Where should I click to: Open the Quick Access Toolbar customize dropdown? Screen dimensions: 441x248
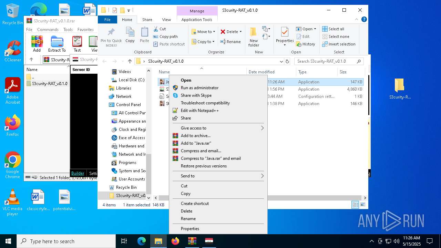click(x=129, y=10)
